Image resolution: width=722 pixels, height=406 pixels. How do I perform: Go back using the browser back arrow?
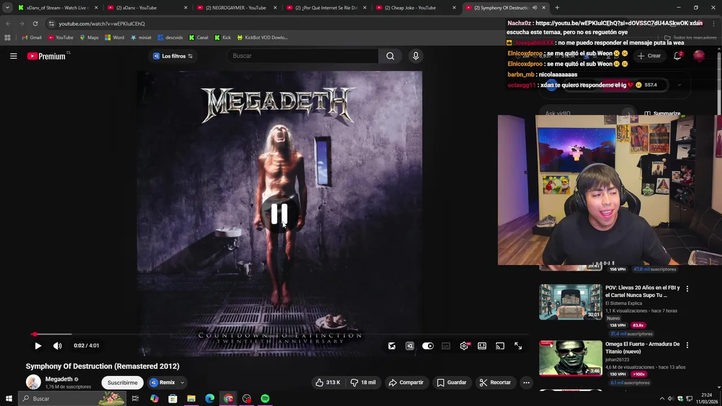8,24
